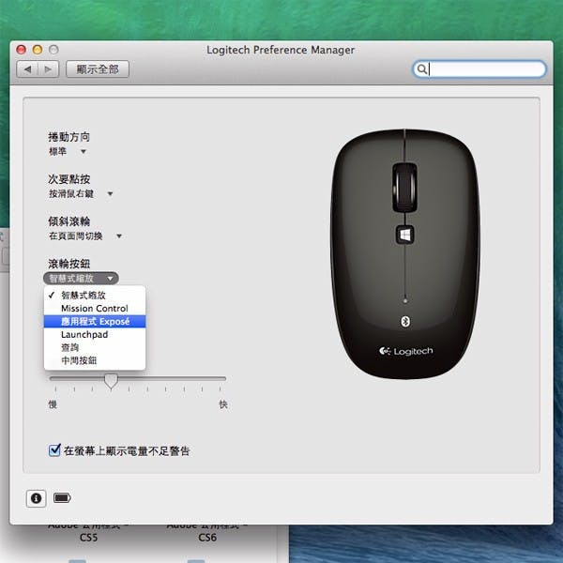Open the 傾斜滾輪 dropdown 在頁面間切換

(x=85, y=236)
